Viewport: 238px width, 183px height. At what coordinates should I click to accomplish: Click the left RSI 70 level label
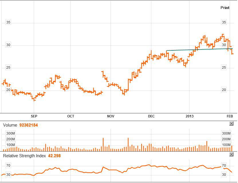point(8,166)
